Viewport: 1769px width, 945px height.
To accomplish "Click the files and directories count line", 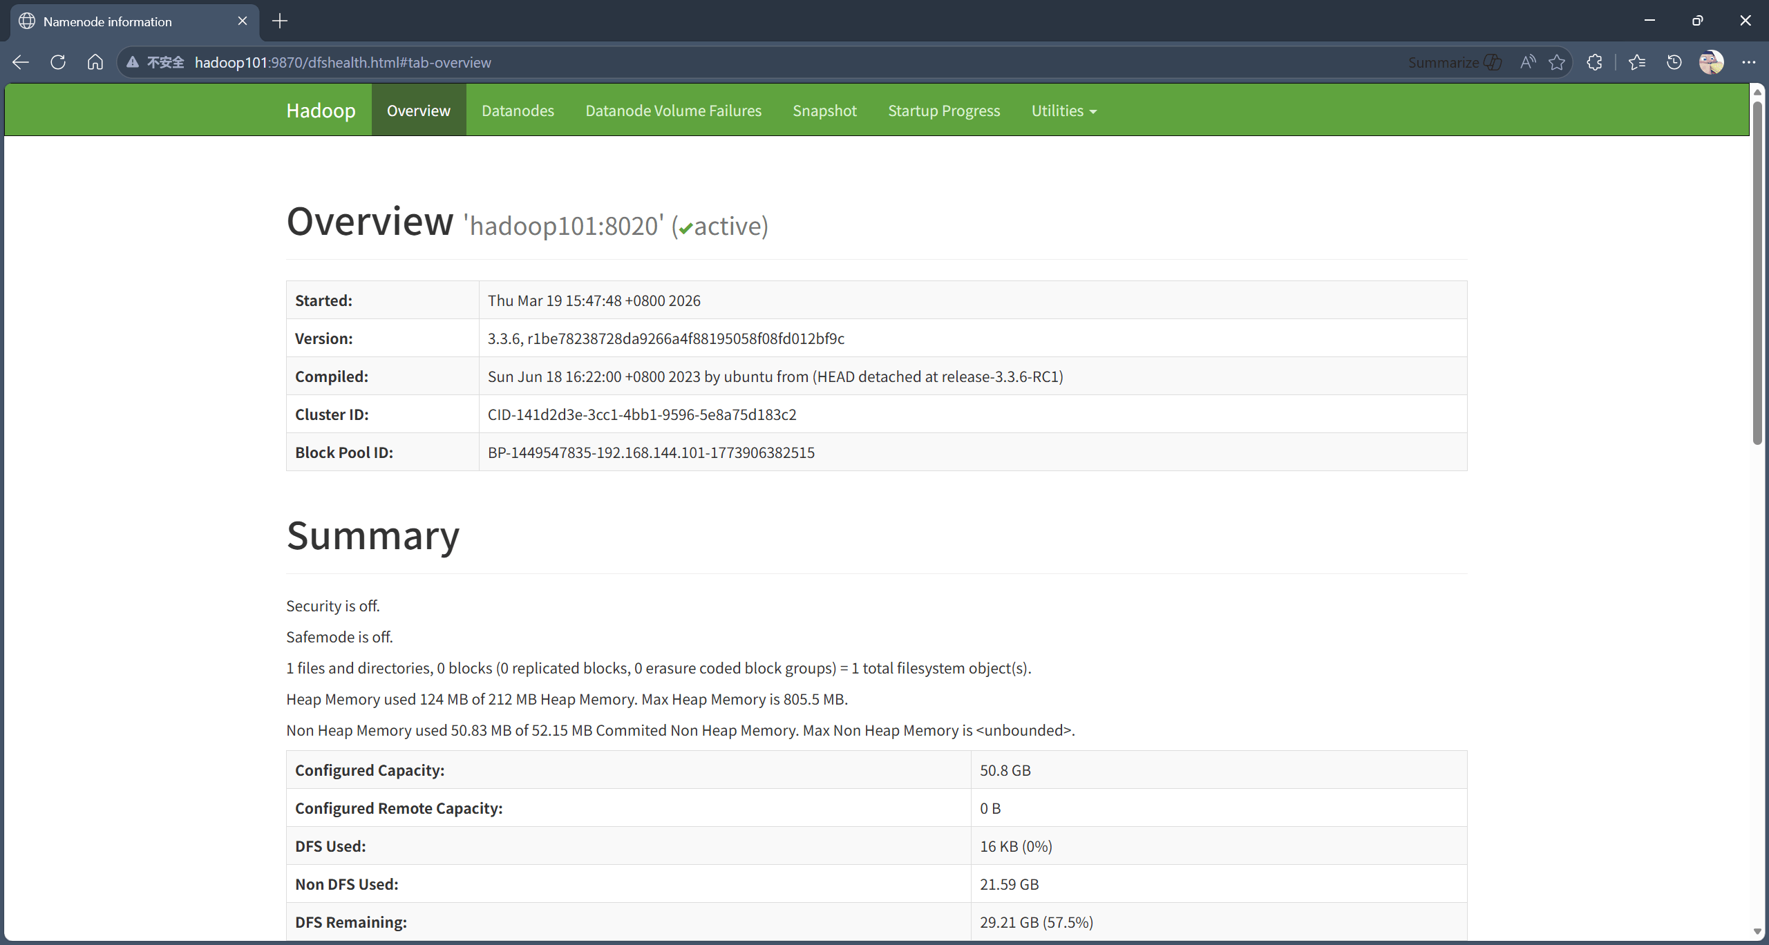I will coord(659,668).
